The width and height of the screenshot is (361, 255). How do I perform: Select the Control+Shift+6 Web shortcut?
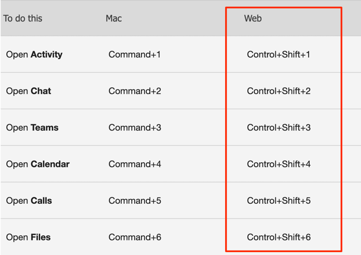279,238
